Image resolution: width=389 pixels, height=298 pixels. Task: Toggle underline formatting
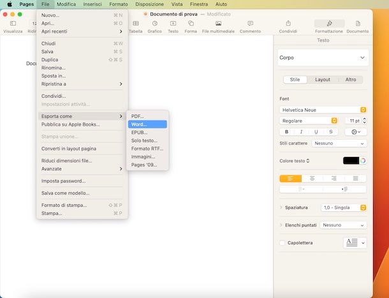pos(316,132)
